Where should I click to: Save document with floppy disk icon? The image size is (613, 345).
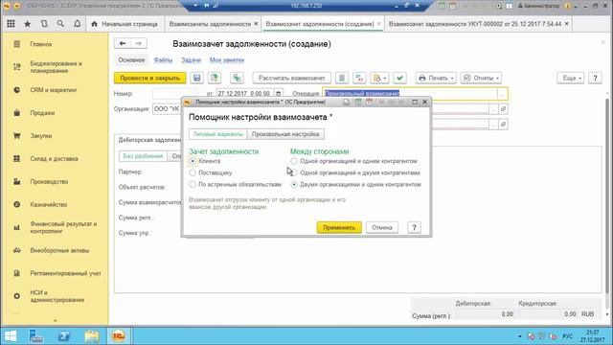tap(197, 78)
